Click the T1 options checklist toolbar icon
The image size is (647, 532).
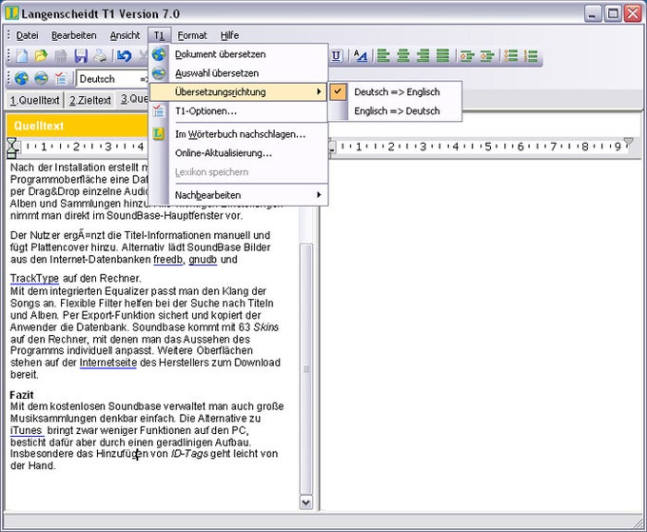(x=61, y=78)
